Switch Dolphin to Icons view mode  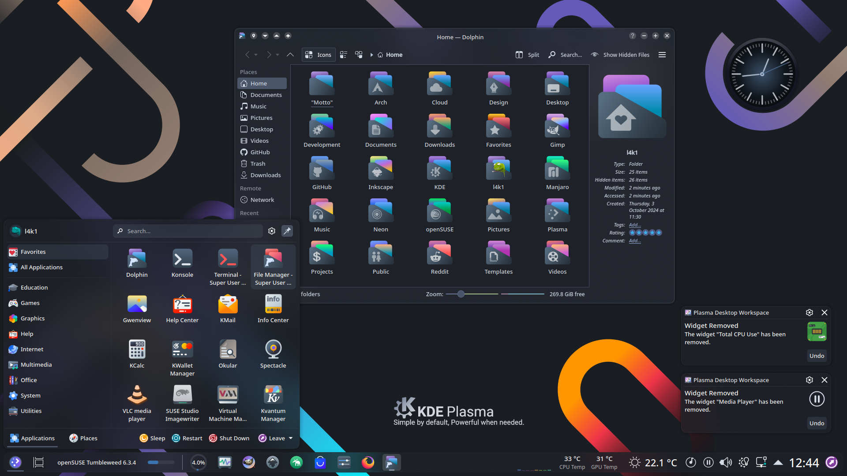[x=319, y=55]
